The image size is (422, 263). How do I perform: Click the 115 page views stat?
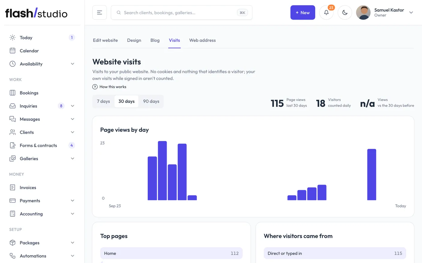click(x=289, y=103)
